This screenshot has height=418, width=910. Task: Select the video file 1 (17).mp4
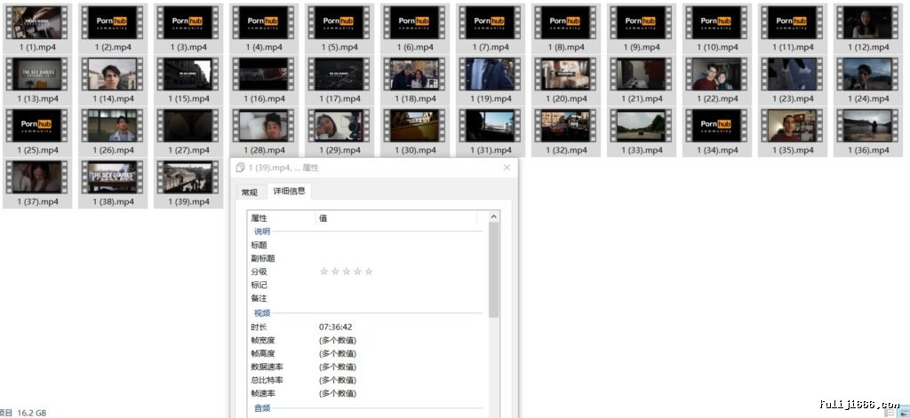(339, 80)
